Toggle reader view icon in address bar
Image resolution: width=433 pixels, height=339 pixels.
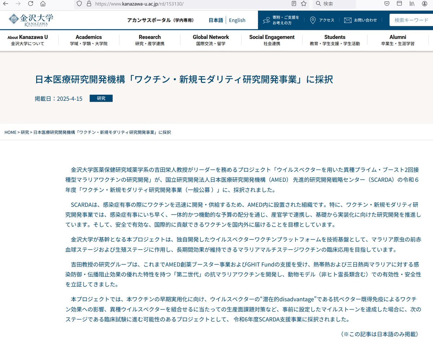(x=294, y=4)
